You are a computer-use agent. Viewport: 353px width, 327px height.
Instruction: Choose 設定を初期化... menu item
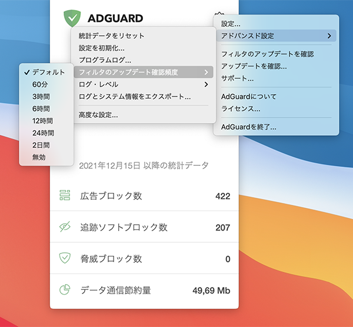click(144, 48)
